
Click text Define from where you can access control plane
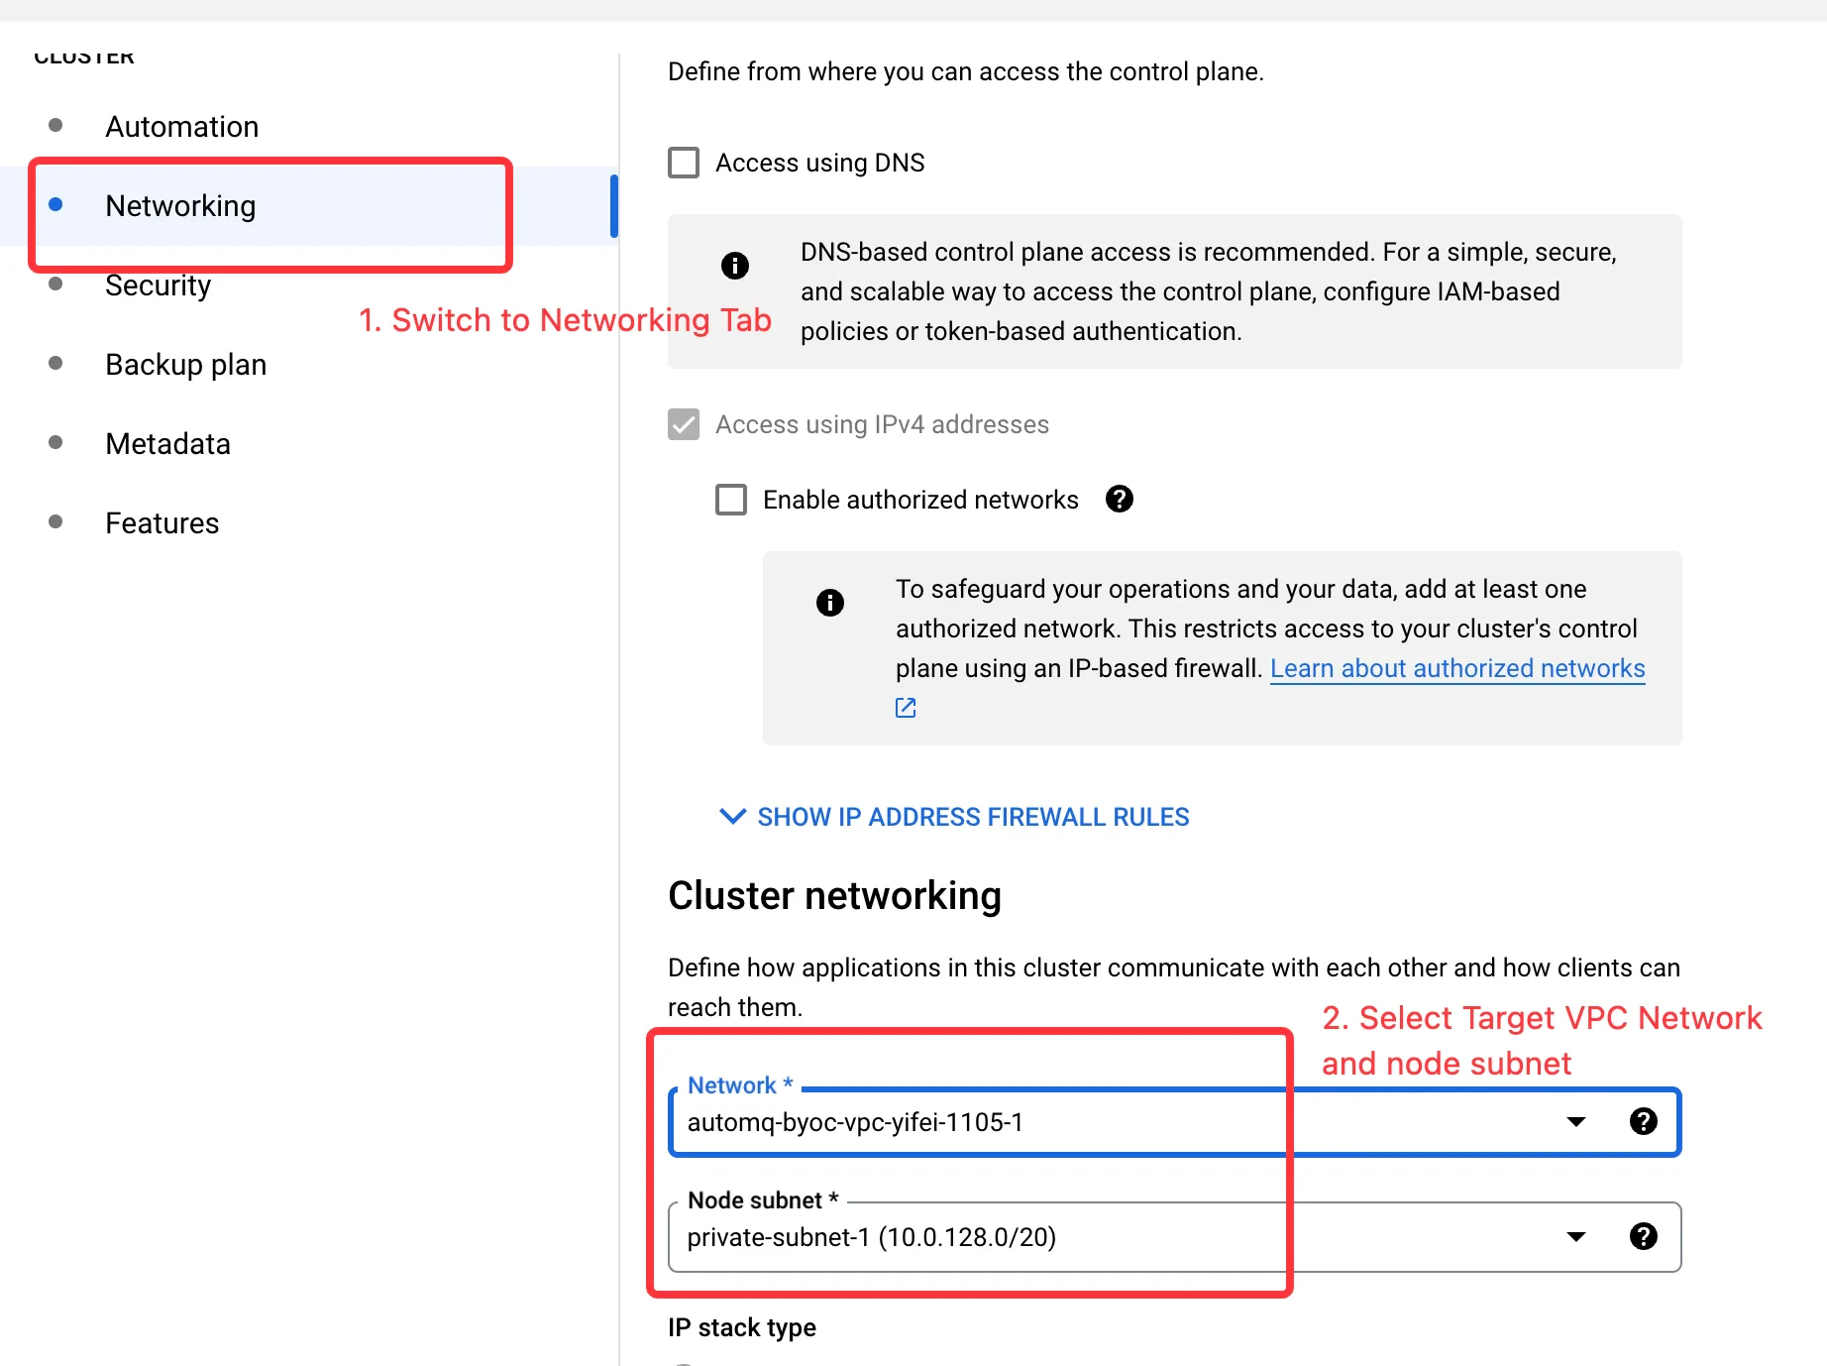pos(966,71)
